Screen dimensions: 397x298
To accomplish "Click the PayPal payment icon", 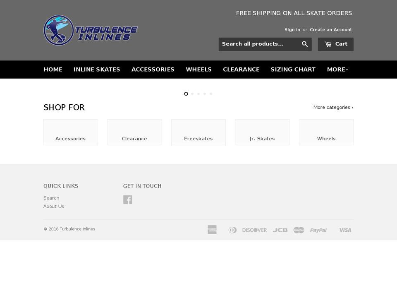I will [318, 230].
